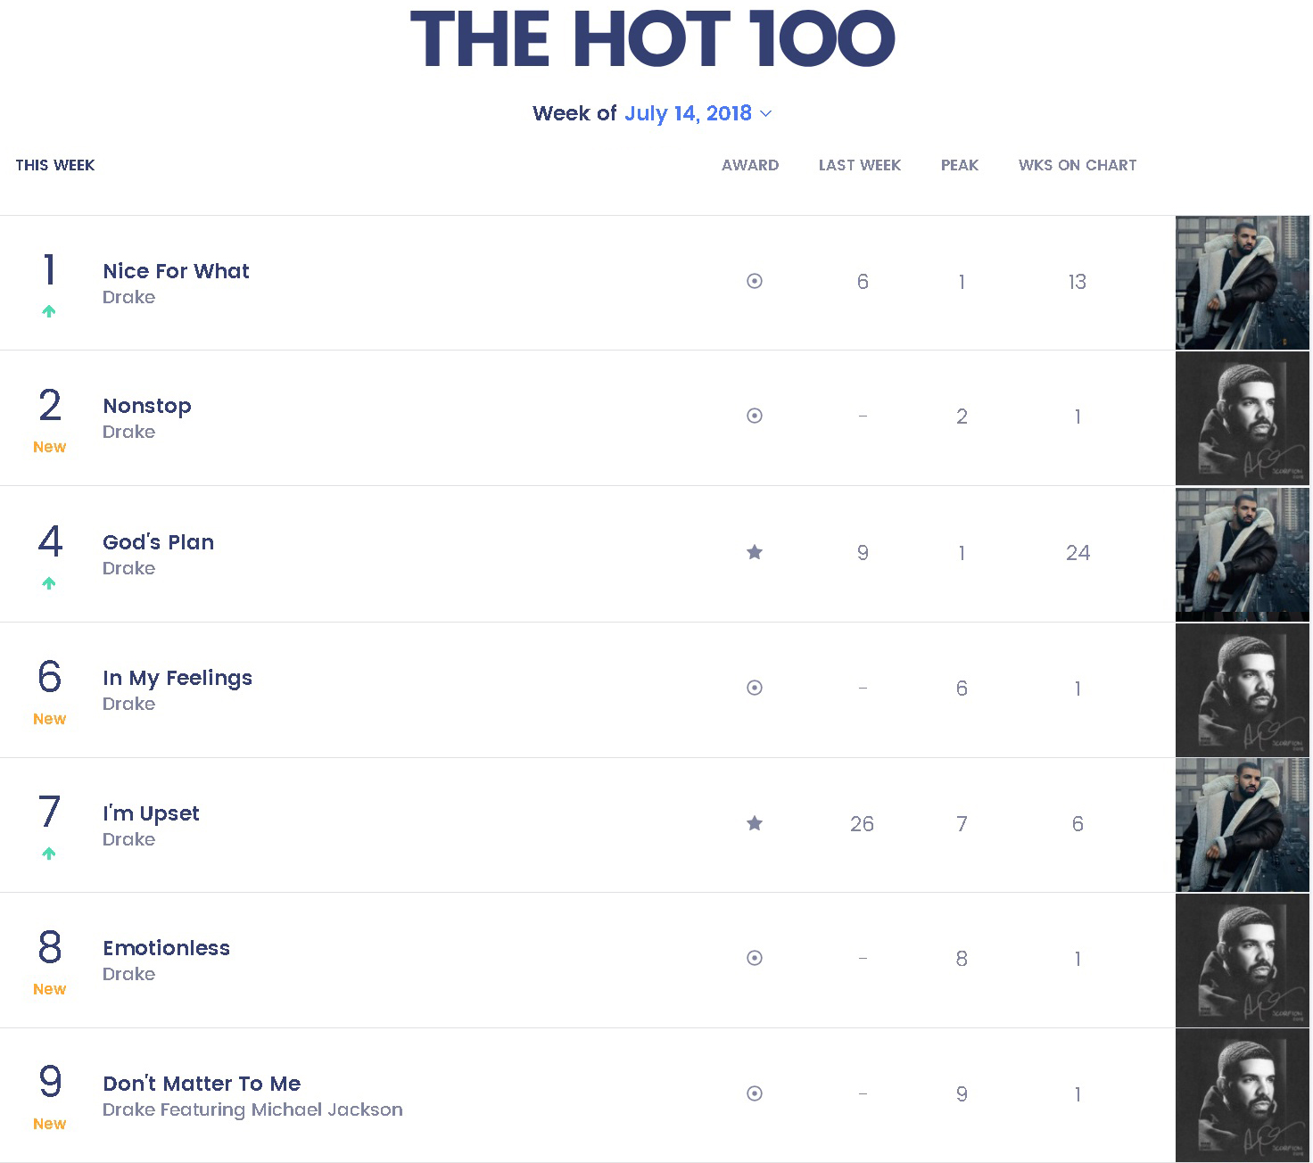This screenshot has height=1163, width=1313.
Task: Click the Nonstop album cover thumbnail
Action: tap(1242, 418)
